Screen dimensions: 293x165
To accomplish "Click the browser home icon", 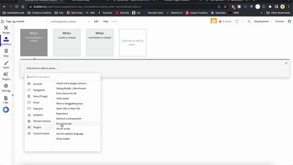I will click(x=23, y=6).
